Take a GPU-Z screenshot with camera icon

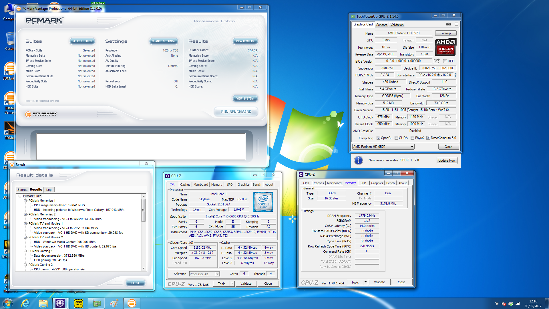pos(448,24)
